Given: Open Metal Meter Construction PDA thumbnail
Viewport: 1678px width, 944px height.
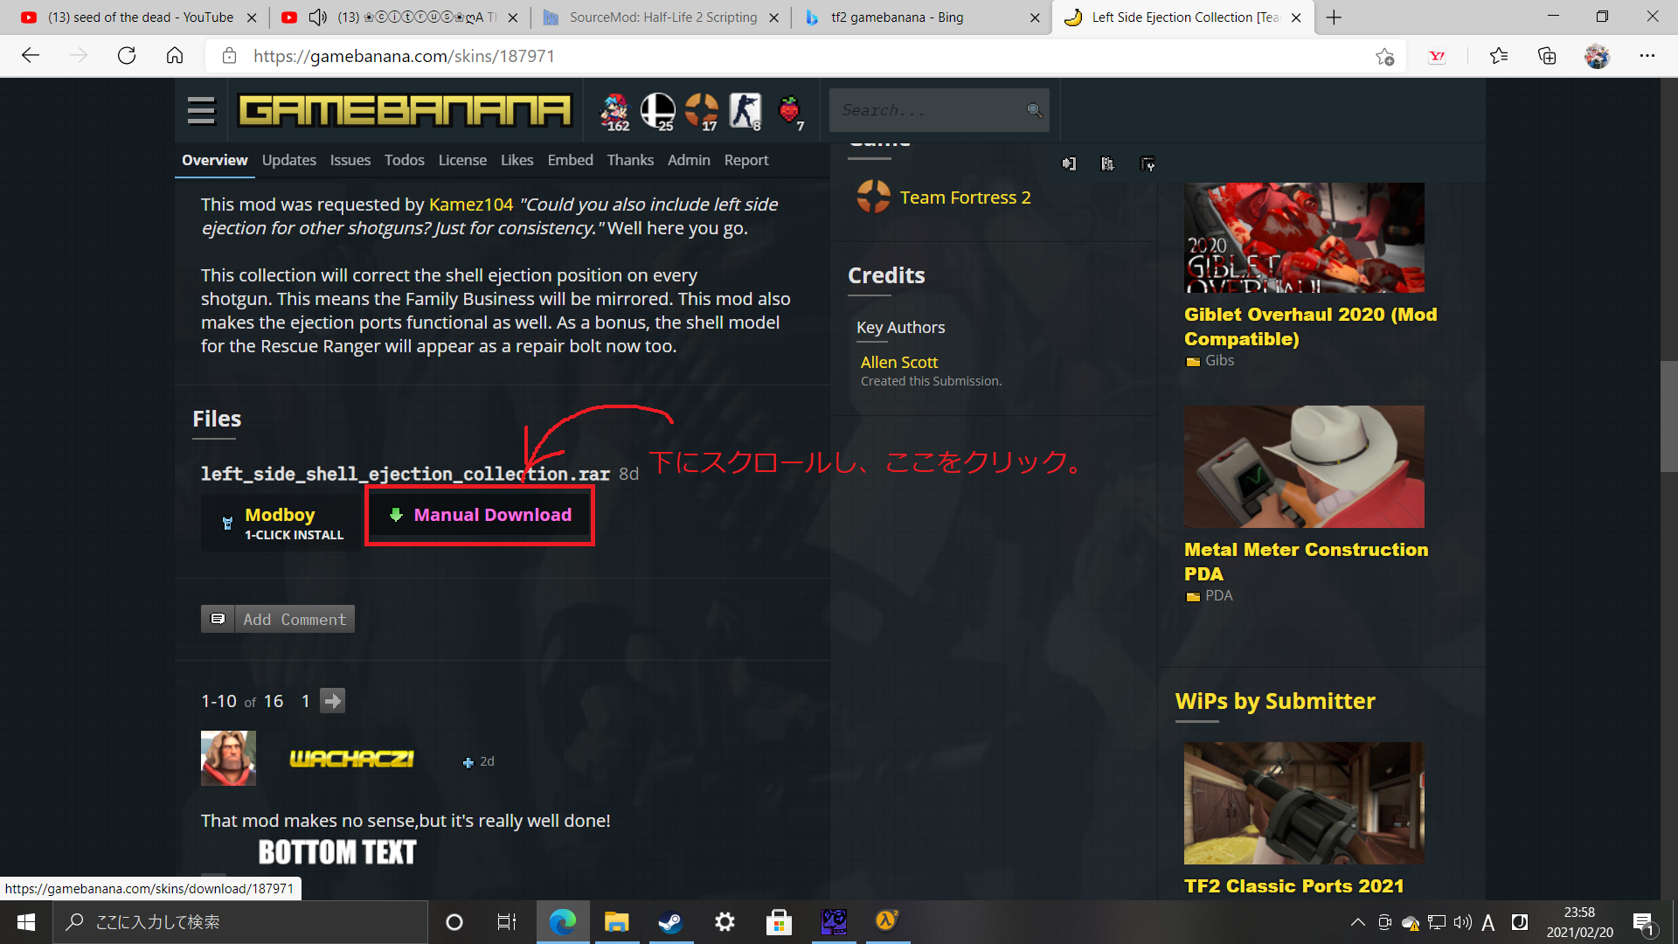Looking at the screenshot, I should pos(1304,467).
